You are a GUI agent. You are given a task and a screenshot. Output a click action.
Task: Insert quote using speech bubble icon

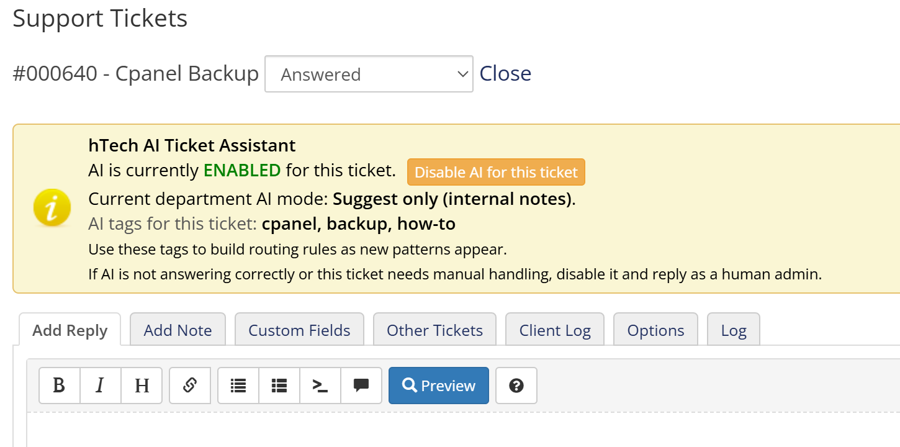point(361,386)
